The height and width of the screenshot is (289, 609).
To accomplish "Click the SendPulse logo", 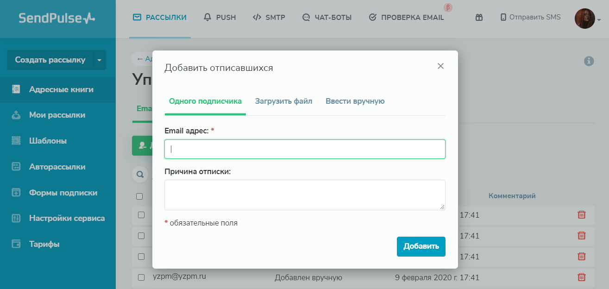I will pos(57,19).
